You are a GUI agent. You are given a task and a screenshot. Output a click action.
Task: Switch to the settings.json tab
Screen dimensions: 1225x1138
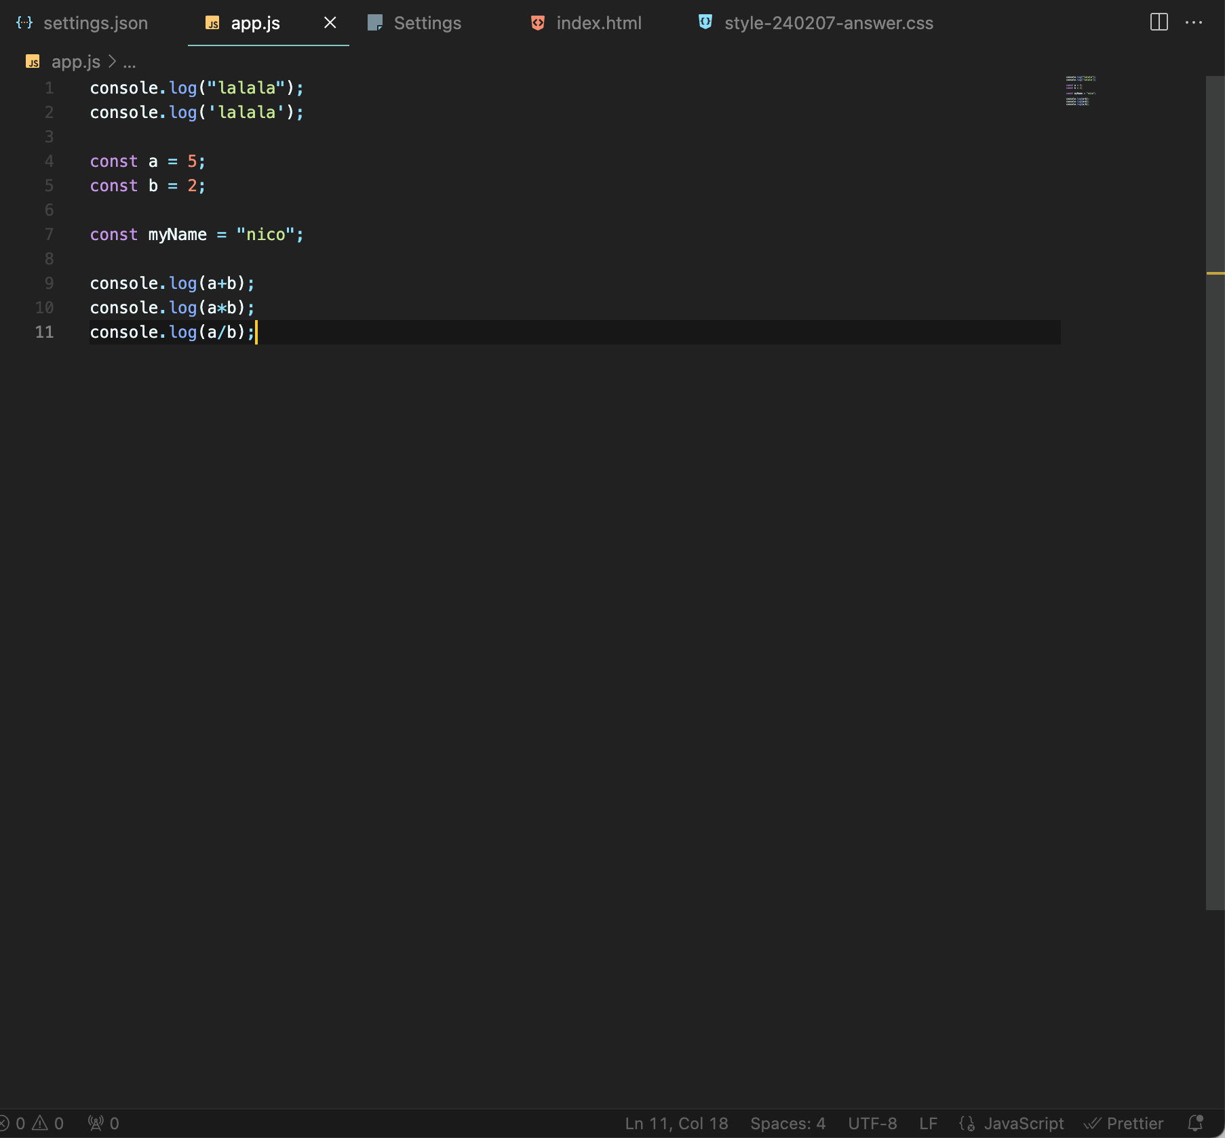pos(95,22)
